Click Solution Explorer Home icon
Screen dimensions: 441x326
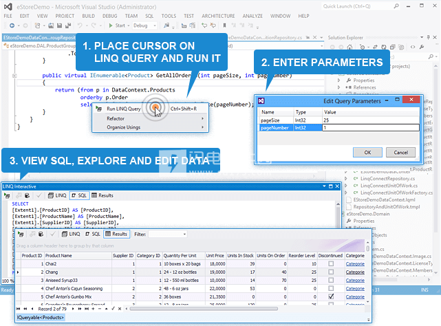point(349,47)
